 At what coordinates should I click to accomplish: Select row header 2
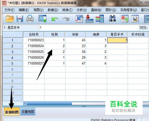pyautogui.click(x=13, y=46)
